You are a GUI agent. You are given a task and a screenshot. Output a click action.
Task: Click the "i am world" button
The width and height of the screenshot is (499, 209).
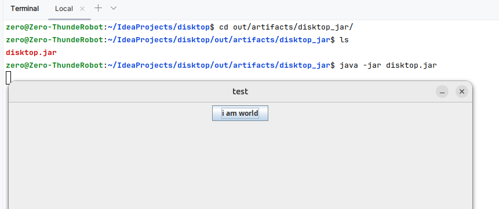(241, 113)
